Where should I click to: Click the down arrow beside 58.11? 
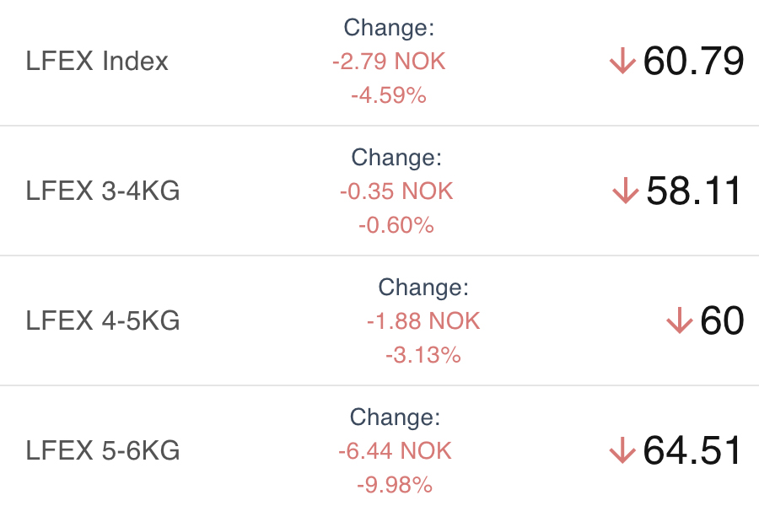pos(625,191)
